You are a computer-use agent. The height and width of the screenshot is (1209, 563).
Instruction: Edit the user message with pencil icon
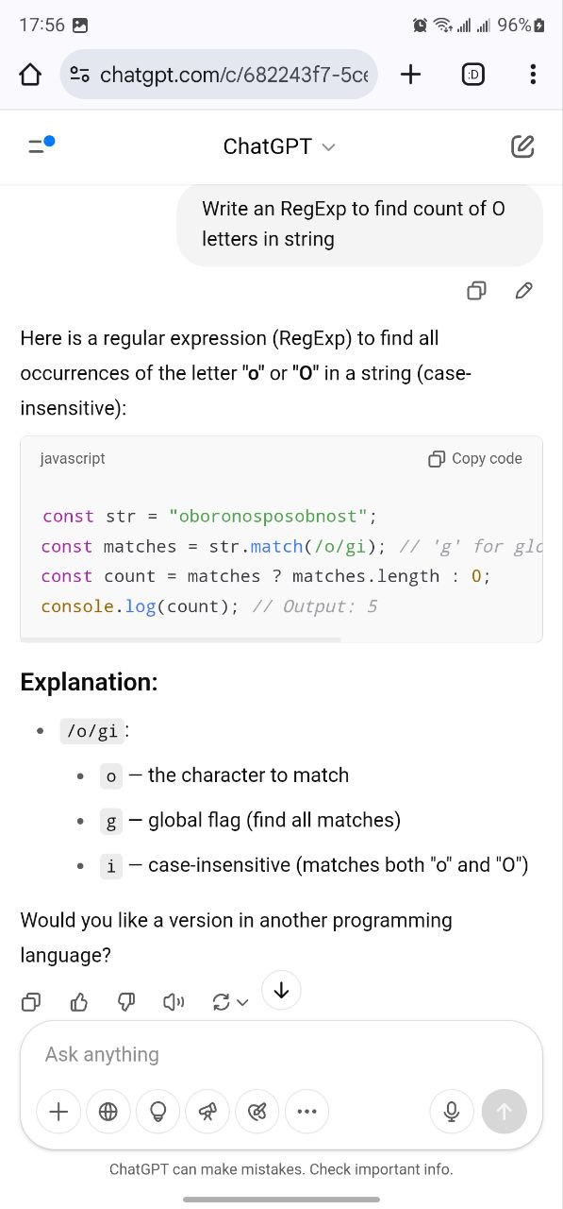click(x=524, y=291)
